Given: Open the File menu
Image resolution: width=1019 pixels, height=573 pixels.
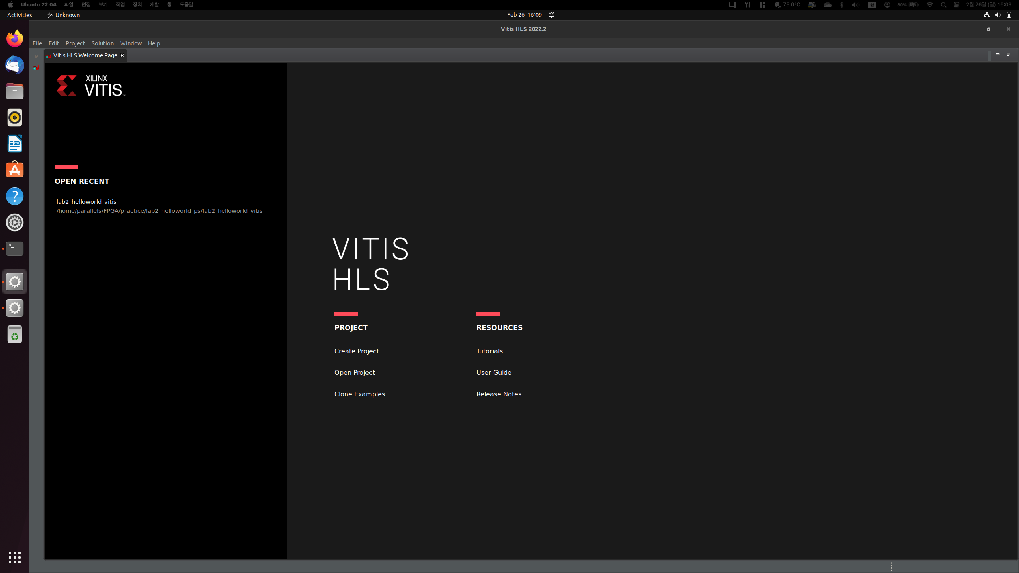Looking at the screenshot, I should (x=37, y=43).
